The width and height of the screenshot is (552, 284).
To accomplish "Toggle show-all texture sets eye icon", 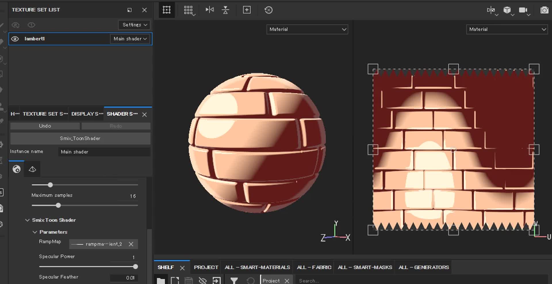I will tap(16, 25).
